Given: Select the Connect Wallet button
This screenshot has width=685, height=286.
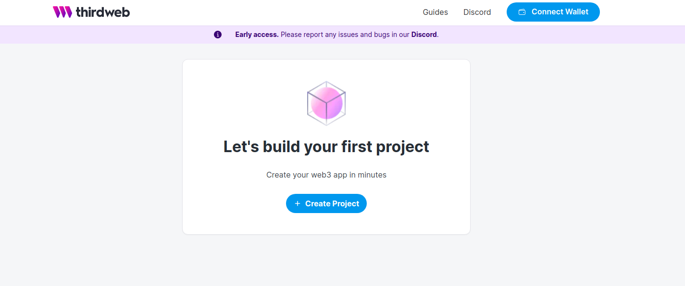Looking at the screenshot, I should point(553,12).
